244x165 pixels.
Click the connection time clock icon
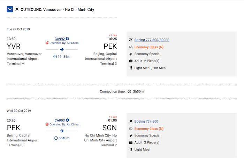129,91
